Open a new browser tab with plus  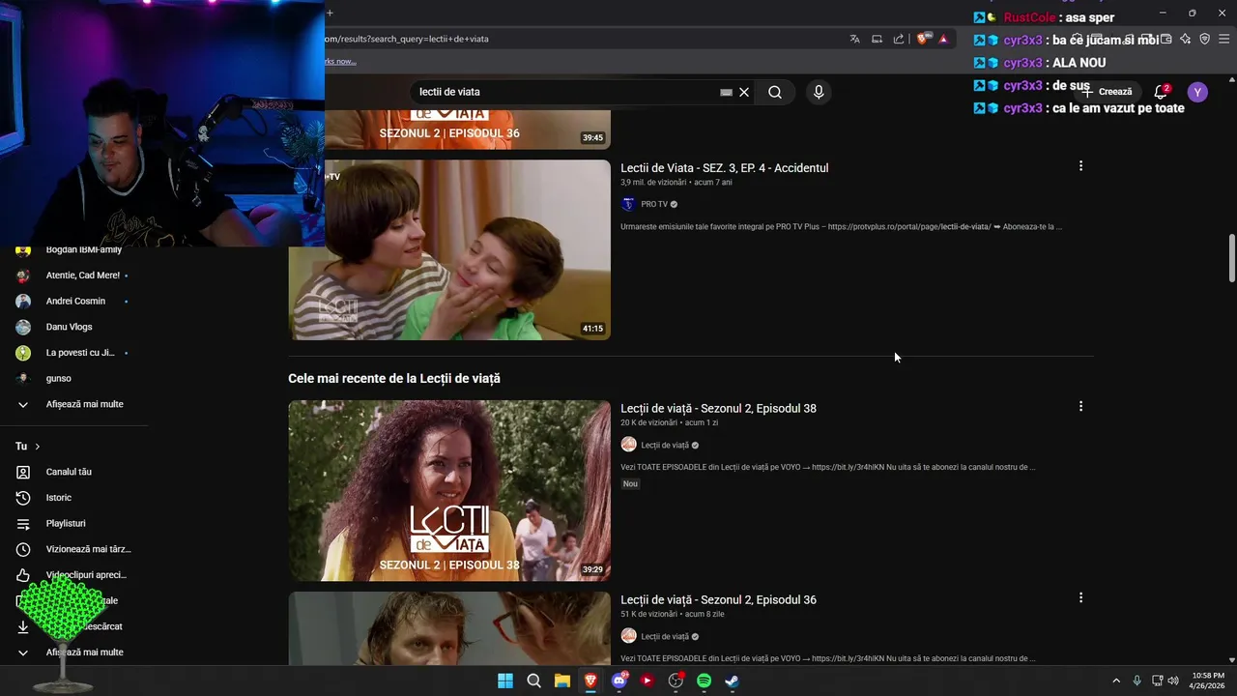[330, 13]
